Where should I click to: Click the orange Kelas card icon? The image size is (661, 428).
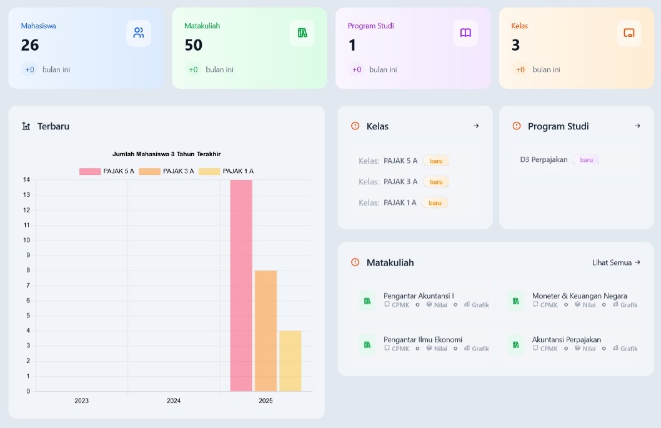point(629,33)
